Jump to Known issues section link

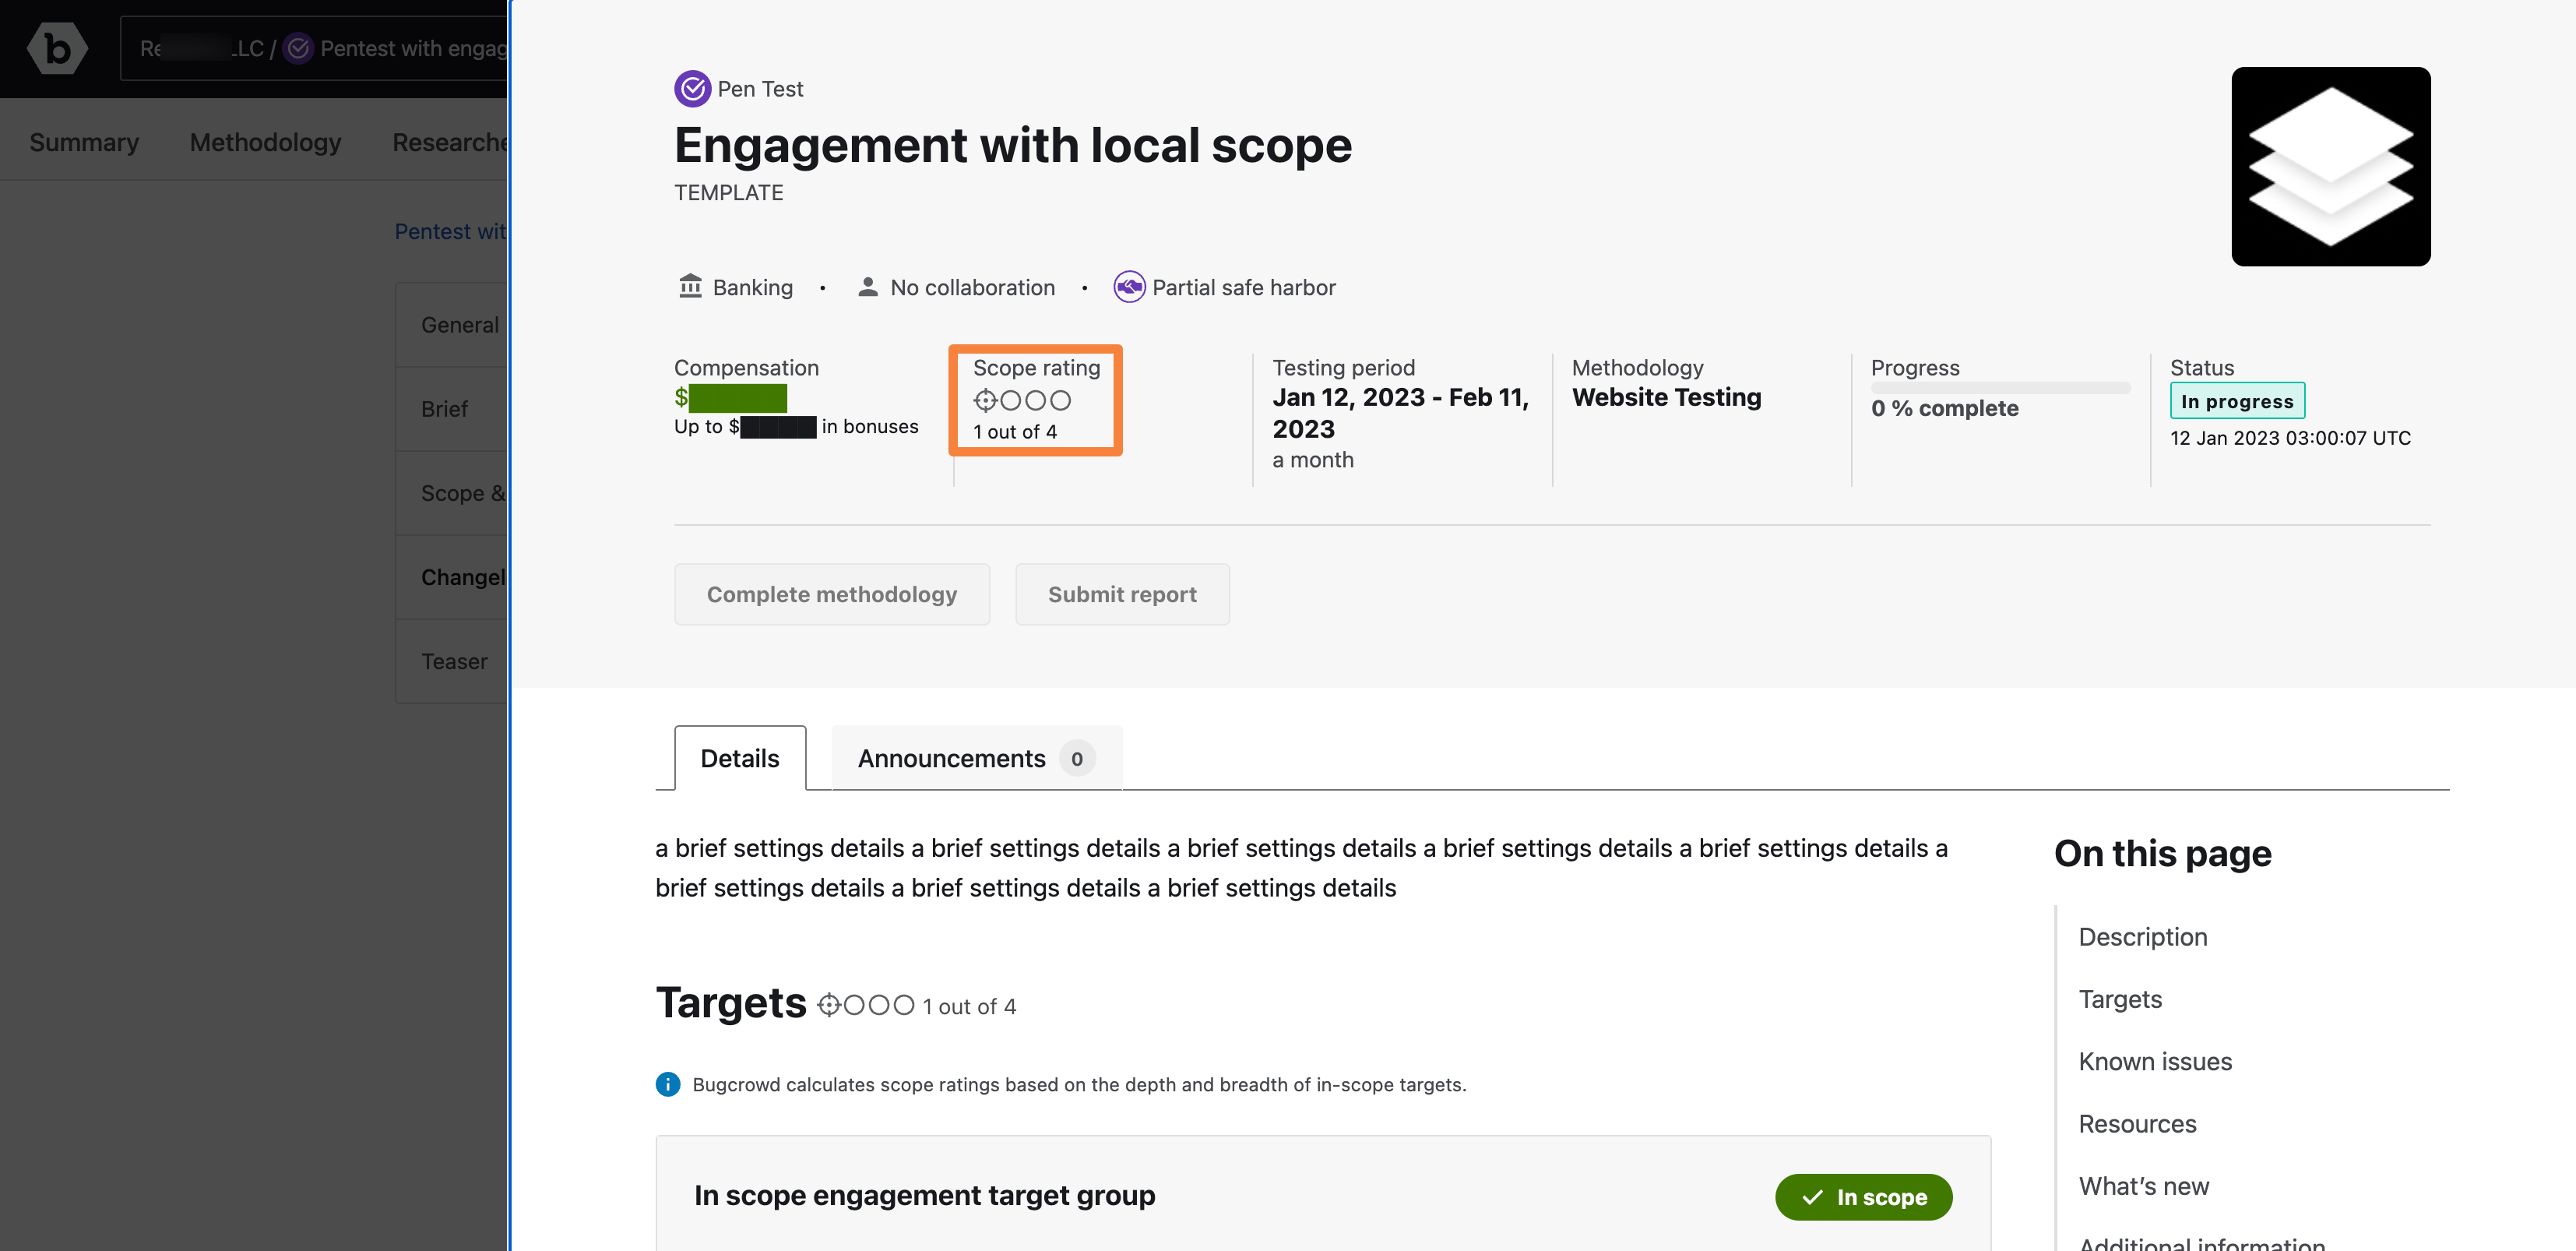(2155, 1061)
